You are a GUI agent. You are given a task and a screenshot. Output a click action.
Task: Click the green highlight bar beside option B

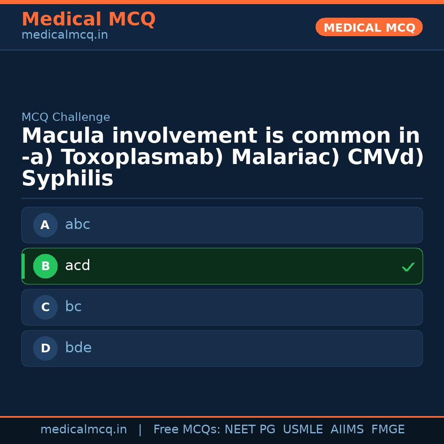coord(23,266)
